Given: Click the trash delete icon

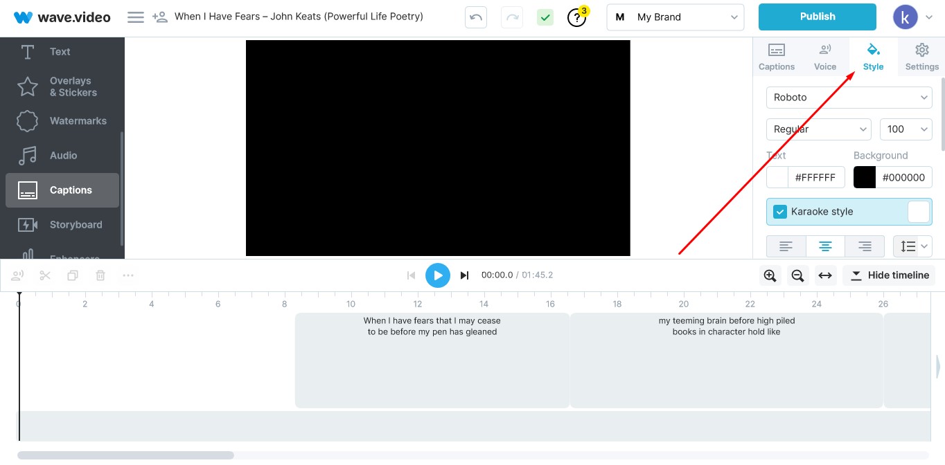Looking at the screenshot, I should (100, 275).
